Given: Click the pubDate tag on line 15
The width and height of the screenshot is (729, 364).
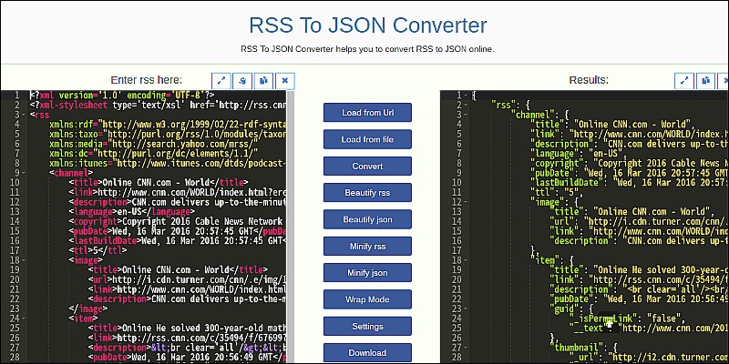Looking at the screenshot, I should click(178, 231).
